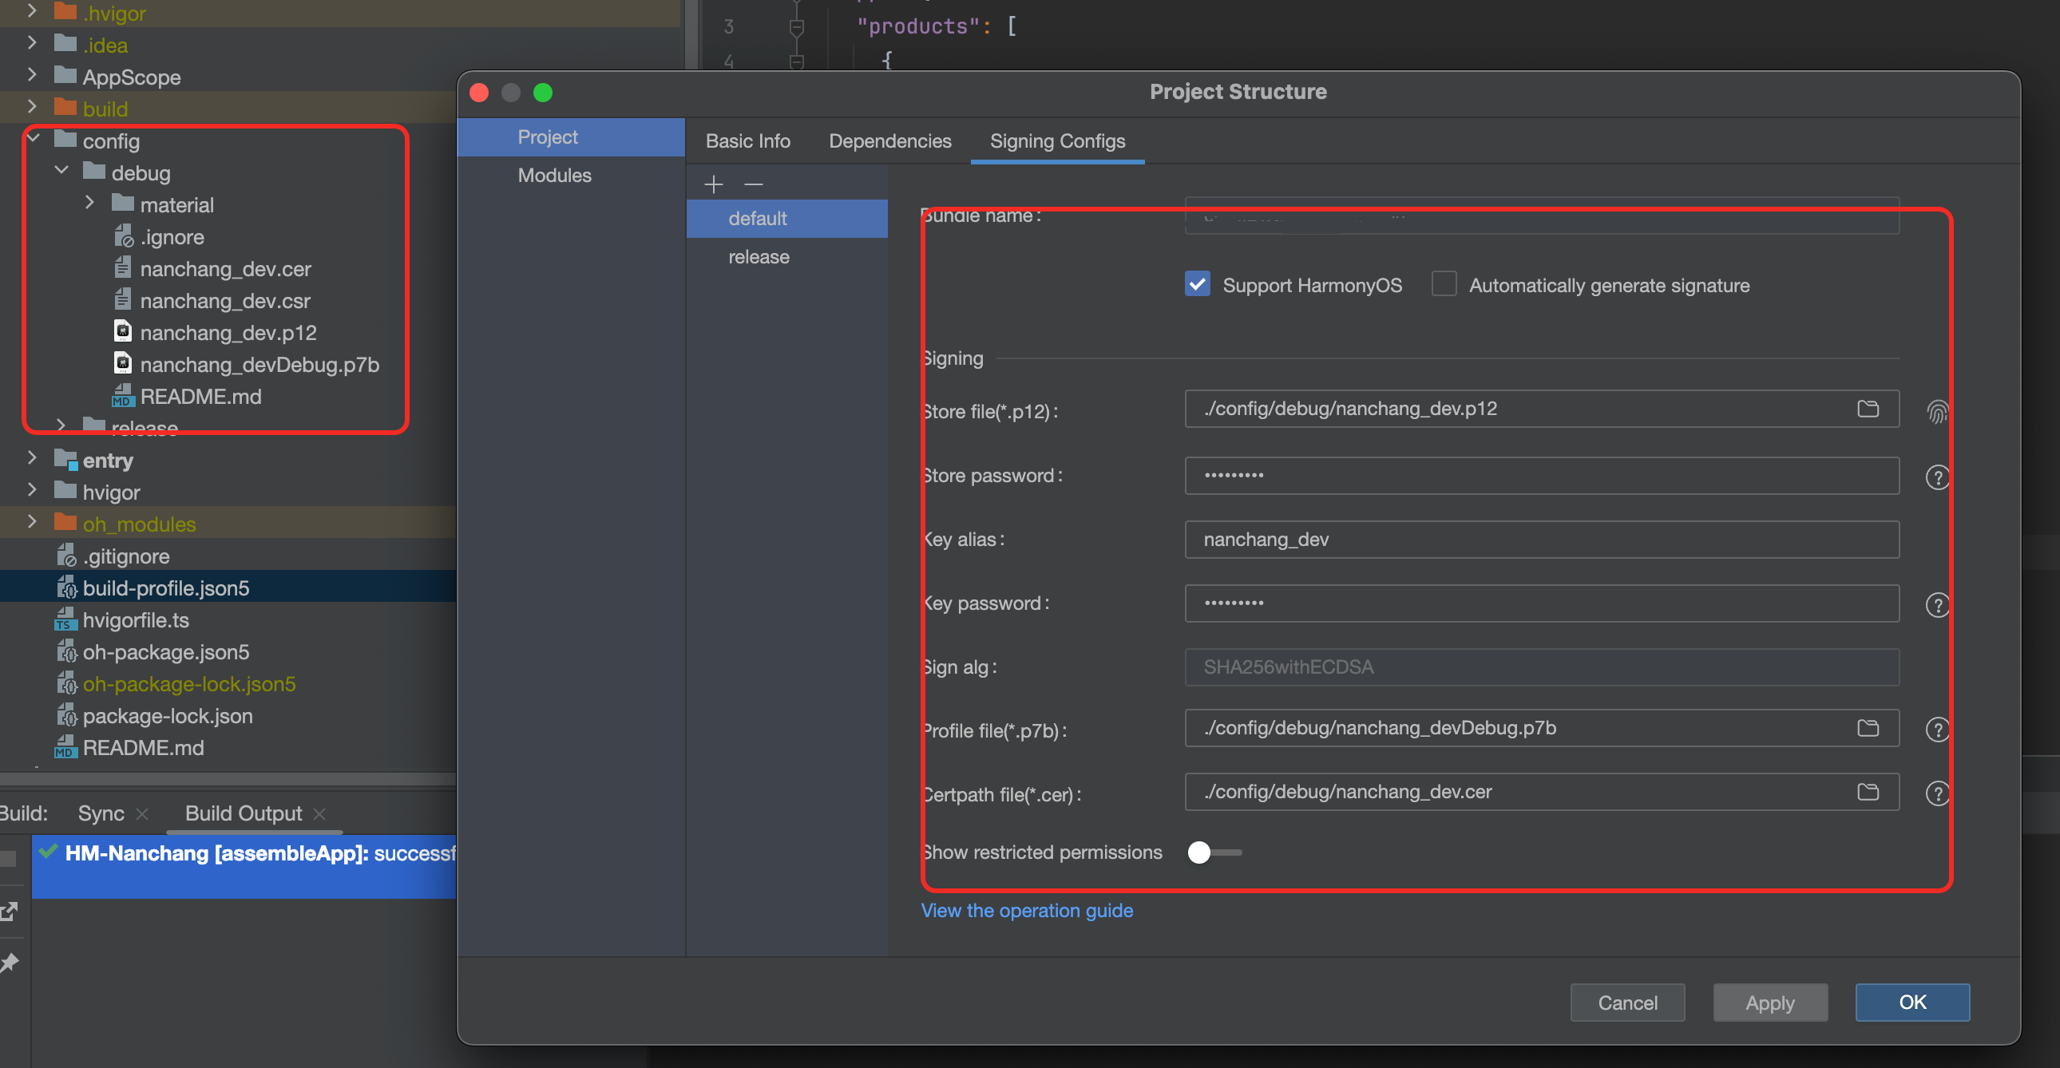Browse folder for Certpath file cer
Image resolution: width=2060 pixels, height=1068 pixels.
tap(1868, 791)
